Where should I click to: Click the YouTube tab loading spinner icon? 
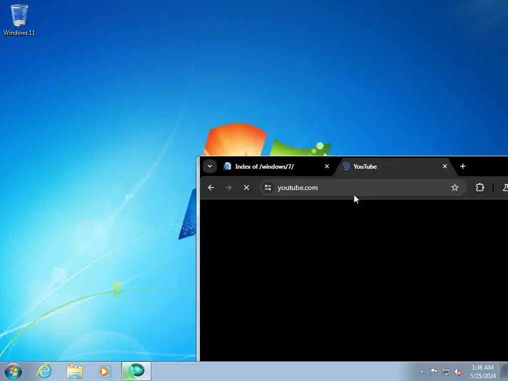[346, 166]
